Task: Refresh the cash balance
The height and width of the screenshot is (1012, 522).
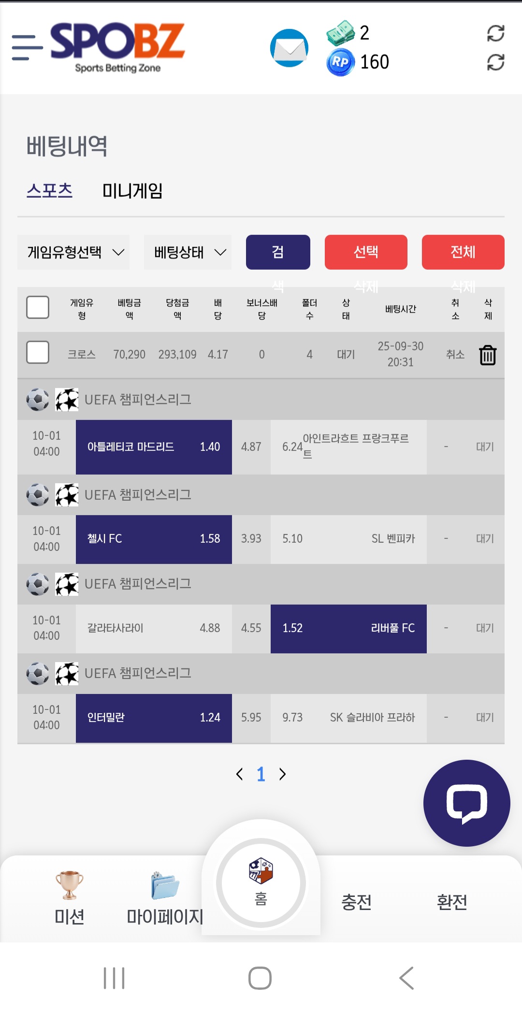Action: [x=495, y=33]
